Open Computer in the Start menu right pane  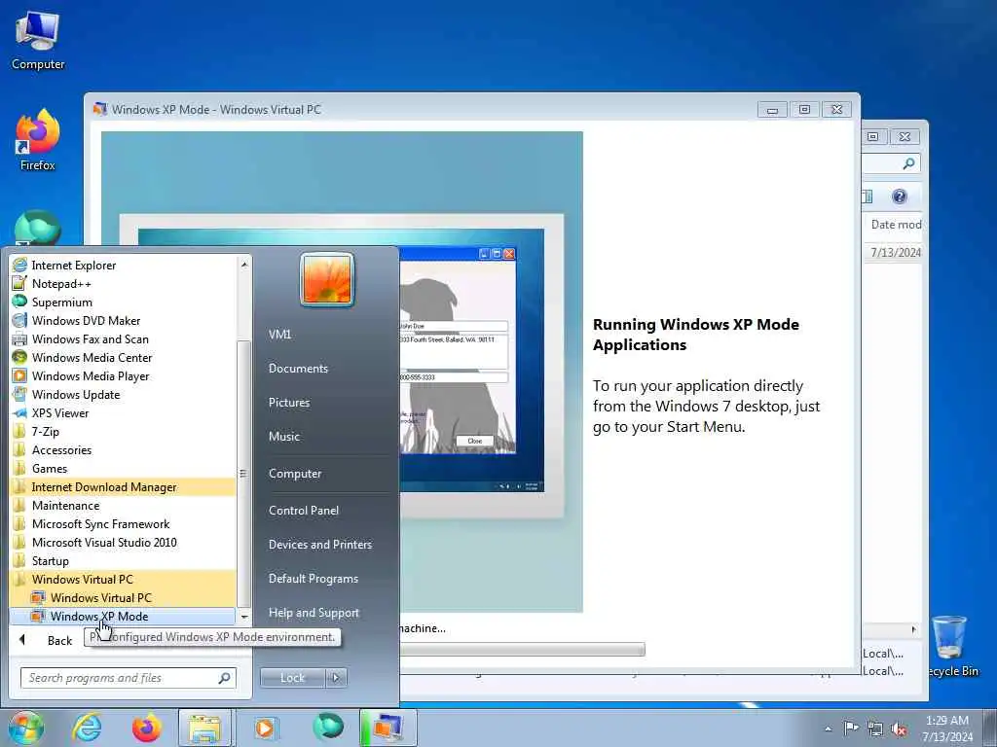[x=295, y=474]
